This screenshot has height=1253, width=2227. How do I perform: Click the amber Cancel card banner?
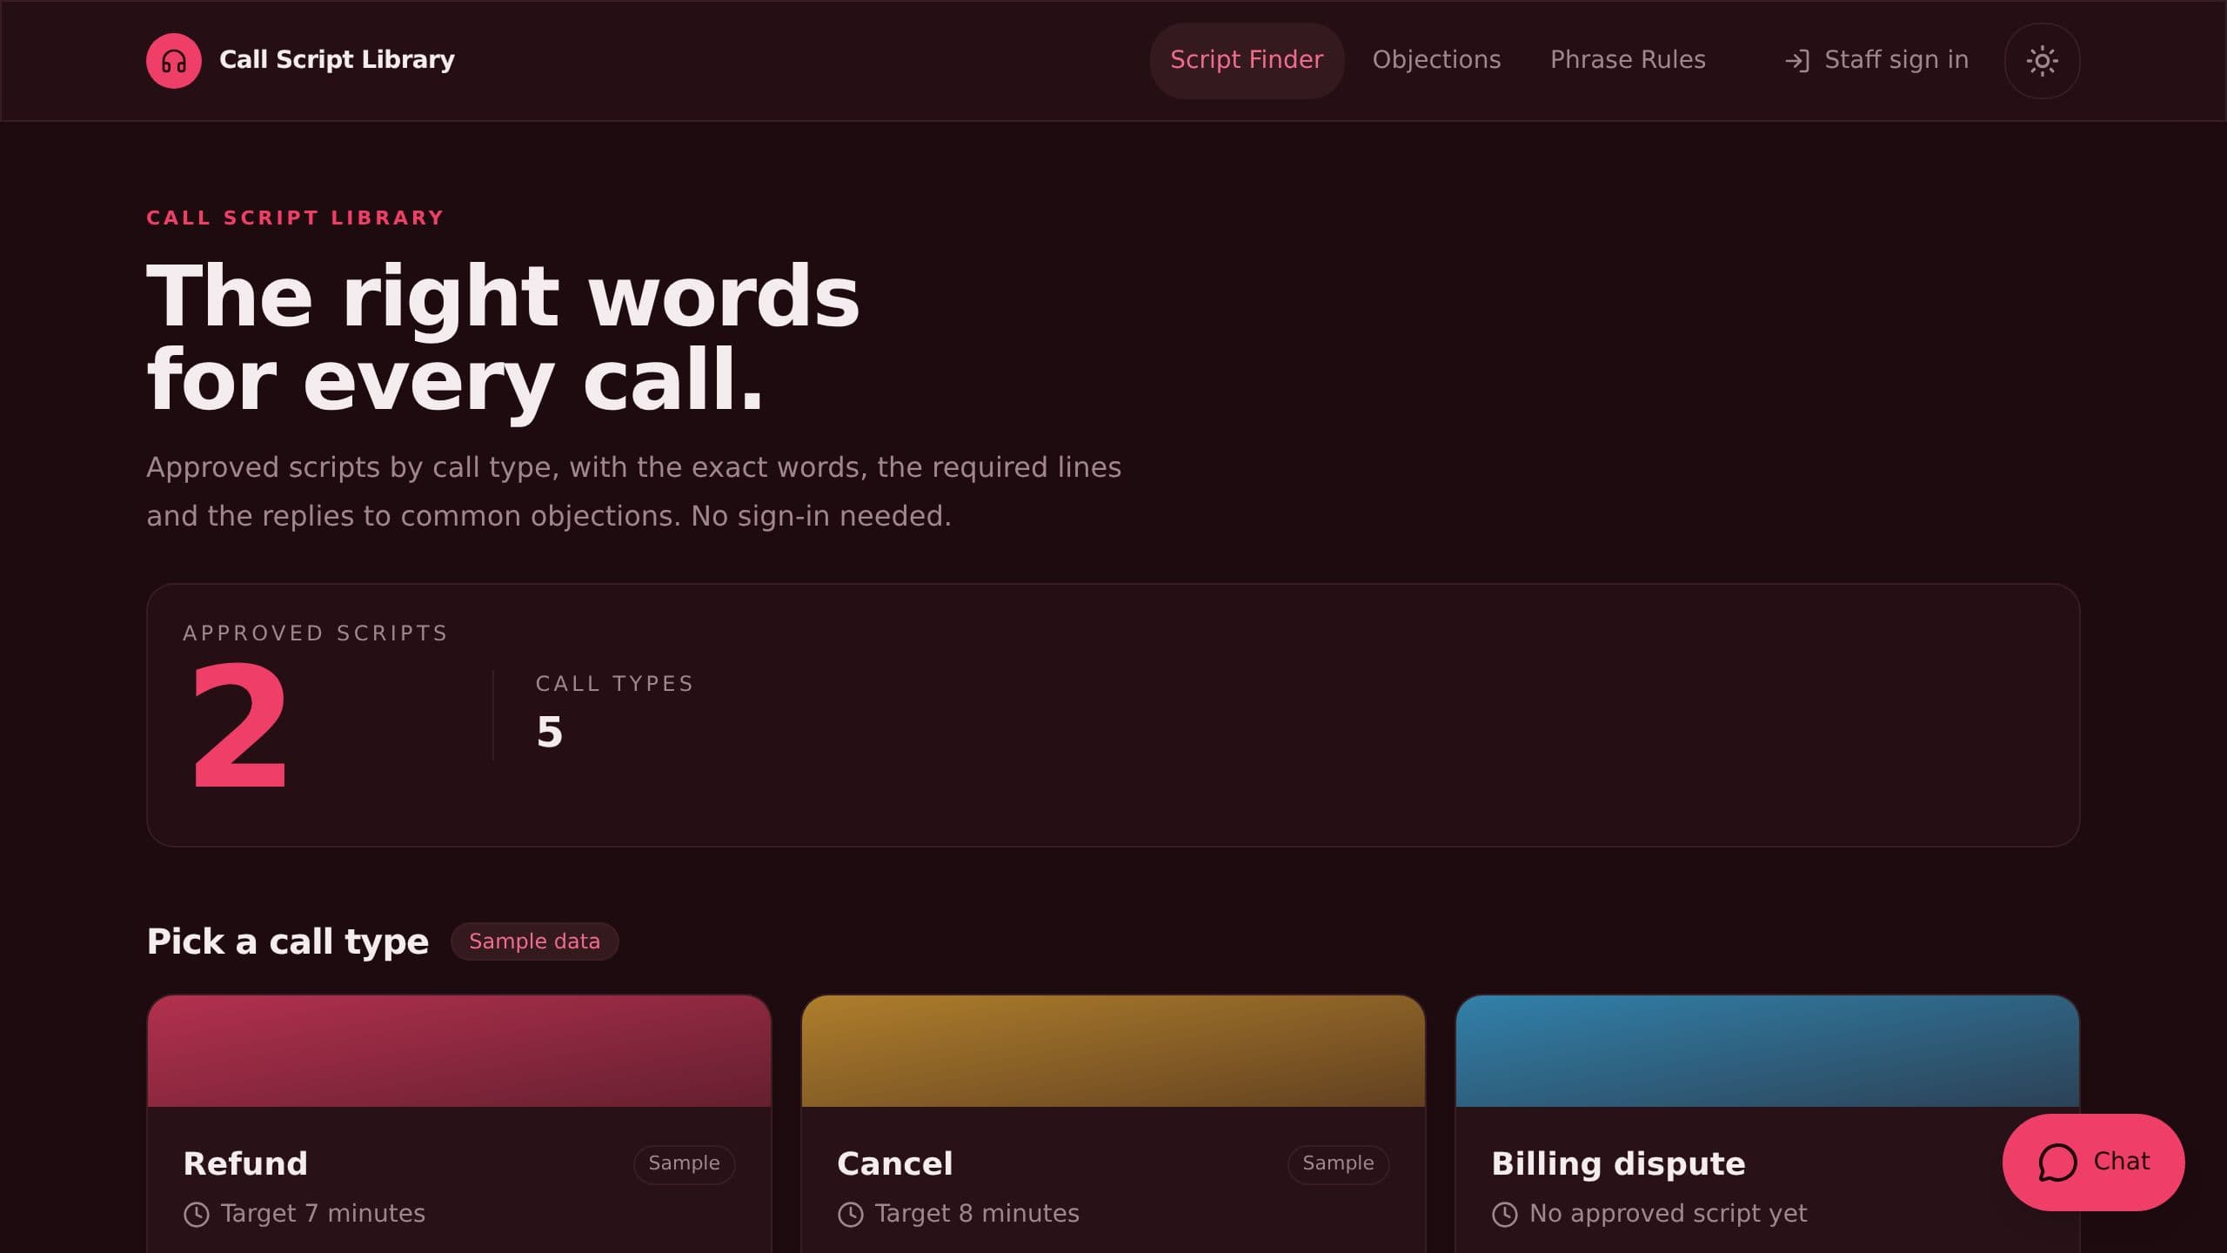point(1113,1051)
